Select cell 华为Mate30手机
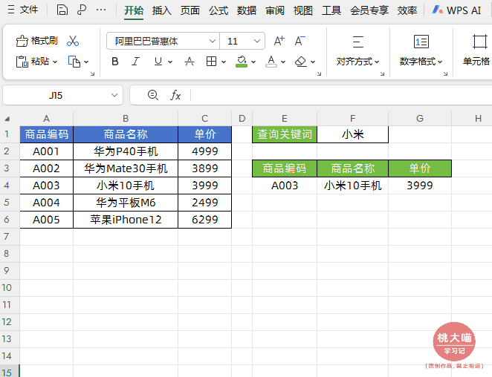492x377 pixels. click(126, 168)
